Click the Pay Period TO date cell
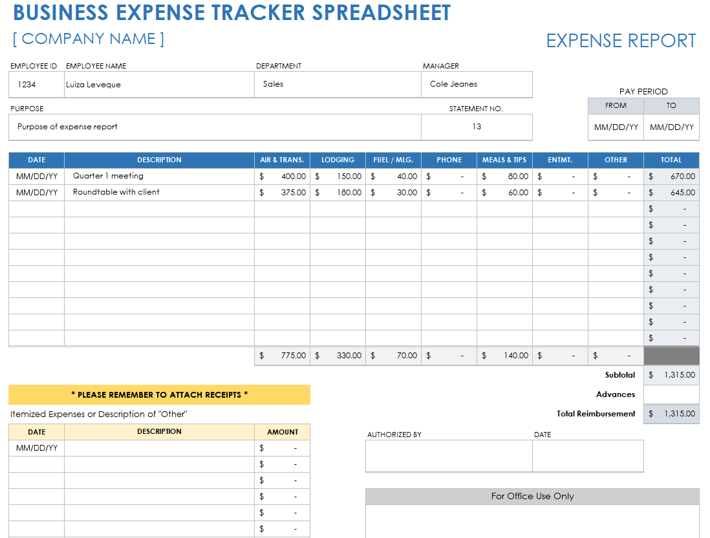710x538 pixels. tap(671, 127)
